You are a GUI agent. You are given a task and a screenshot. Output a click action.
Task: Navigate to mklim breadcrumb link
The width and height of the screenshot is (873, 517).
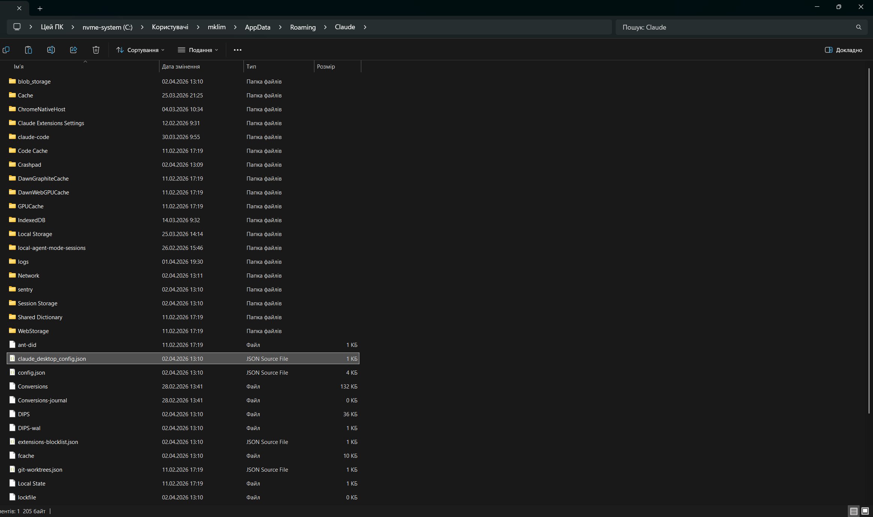click(x=216, y=27)
